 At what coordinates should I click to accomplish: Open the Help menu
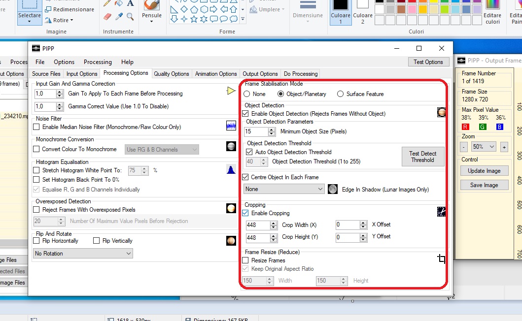(x=127, y=62)
